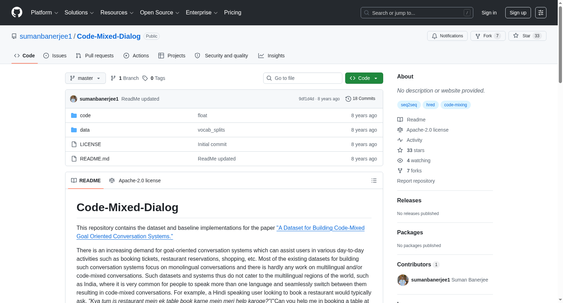Click the Sign up button
The image size is (563, 303).
click(x=518, y=13)
